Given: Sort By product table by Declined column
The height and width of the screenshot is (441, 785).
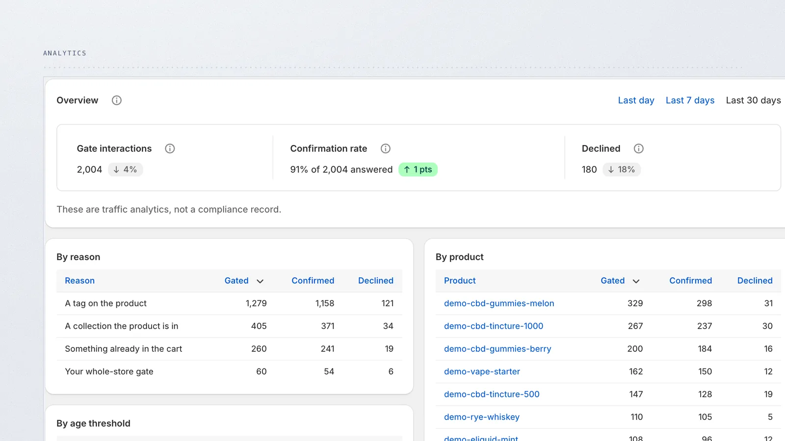Looking at the screenshot, I should (x=755, y=281).
